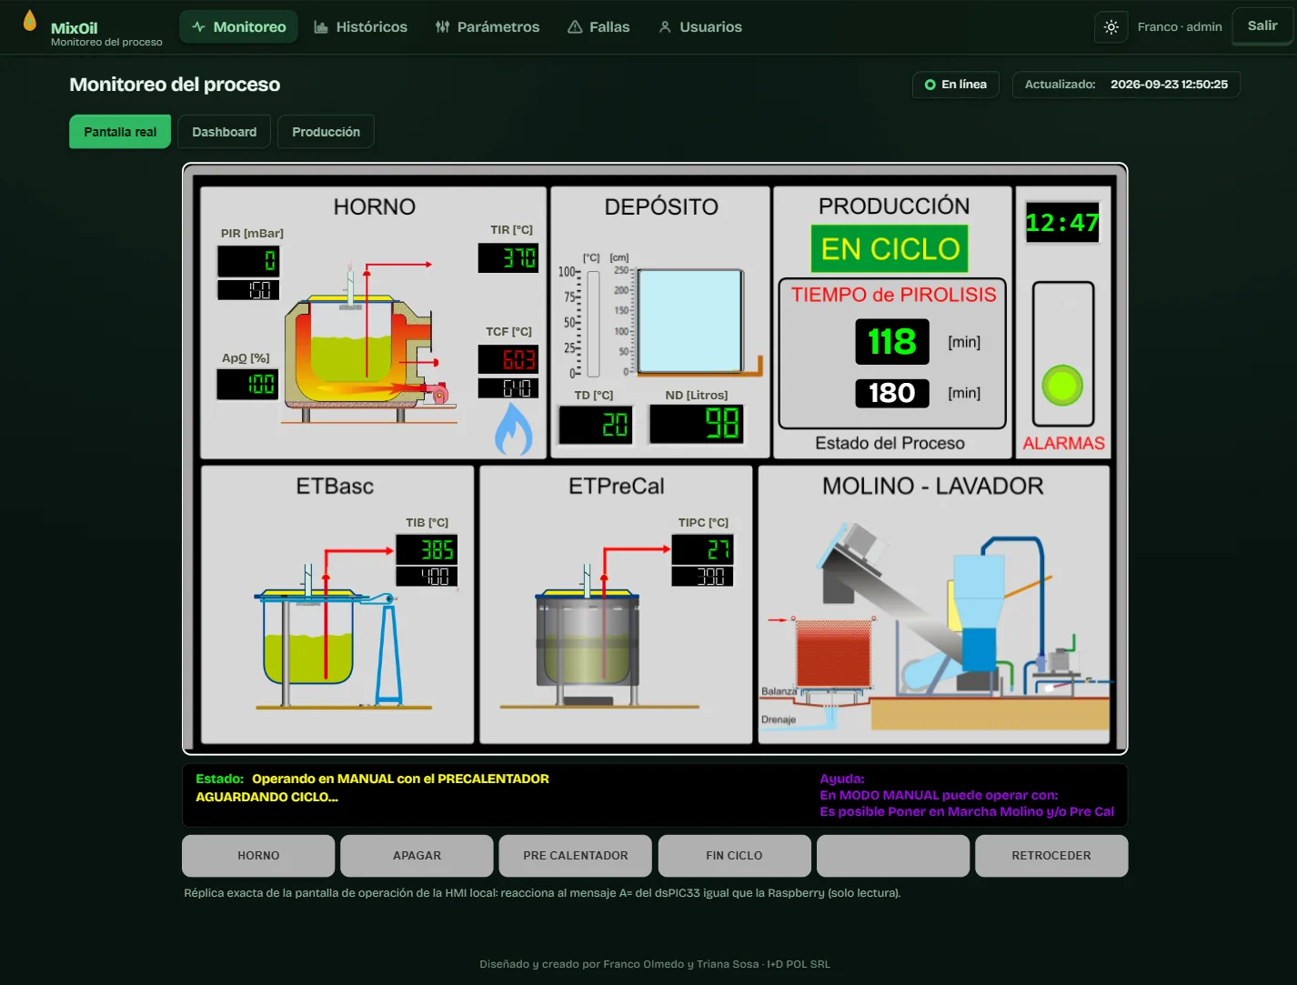Click the pyrolysis setpoint time 180
The image size is (1297, 985).
tap(892, 393)
